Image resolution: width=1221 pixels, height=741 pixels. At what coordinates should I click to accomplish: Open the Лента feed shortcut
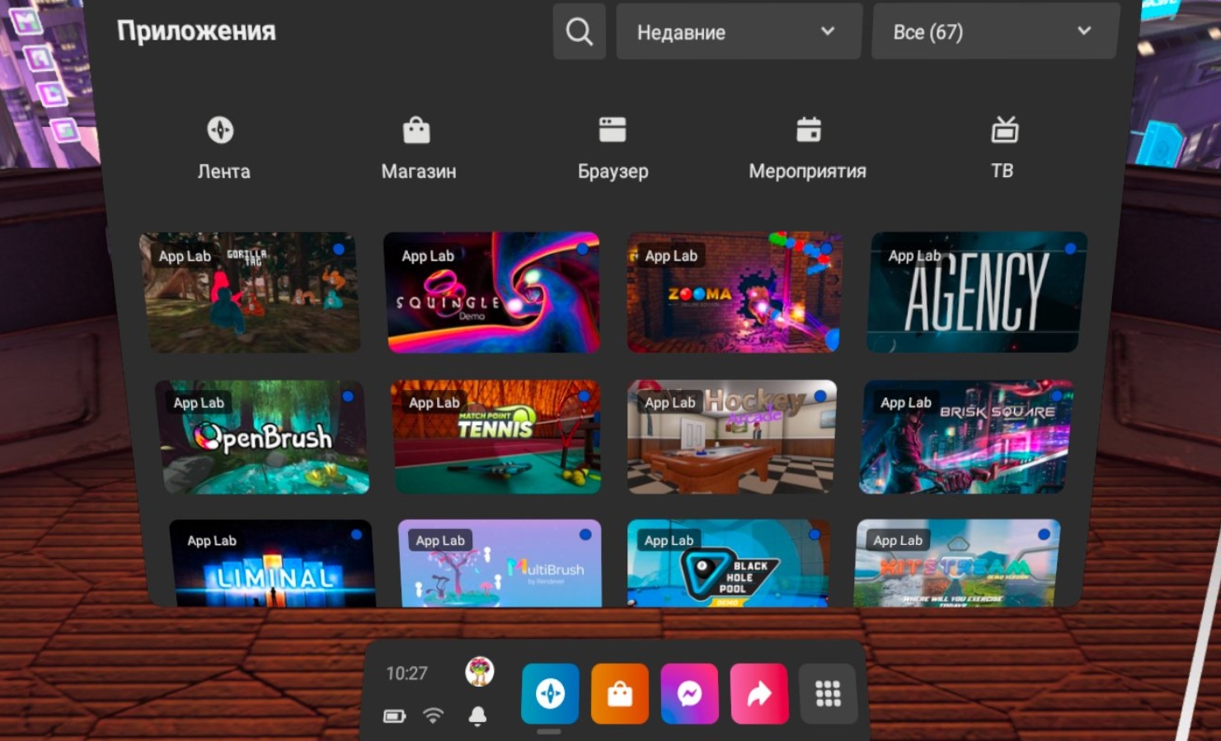[223, 148]
